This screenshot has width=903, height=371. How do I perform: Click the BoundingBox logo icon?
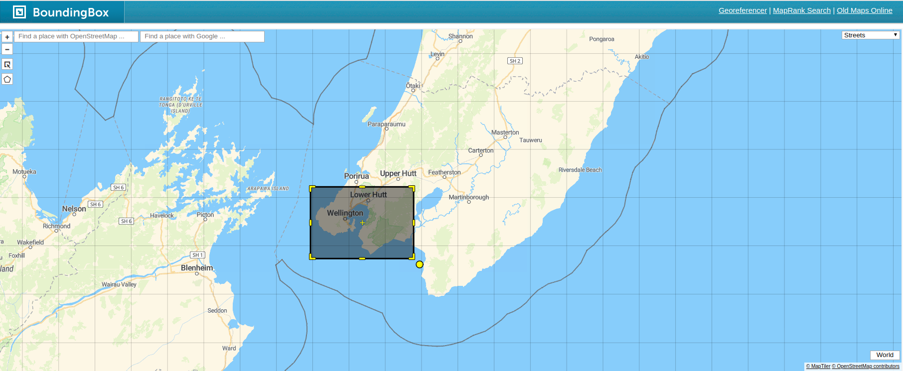(x=19, y=12)
